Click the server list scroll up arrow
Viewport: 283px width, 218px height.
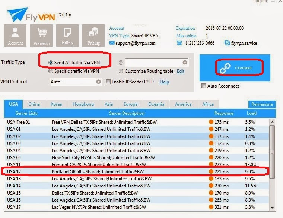pyautogui.click(x=272, y=122)
